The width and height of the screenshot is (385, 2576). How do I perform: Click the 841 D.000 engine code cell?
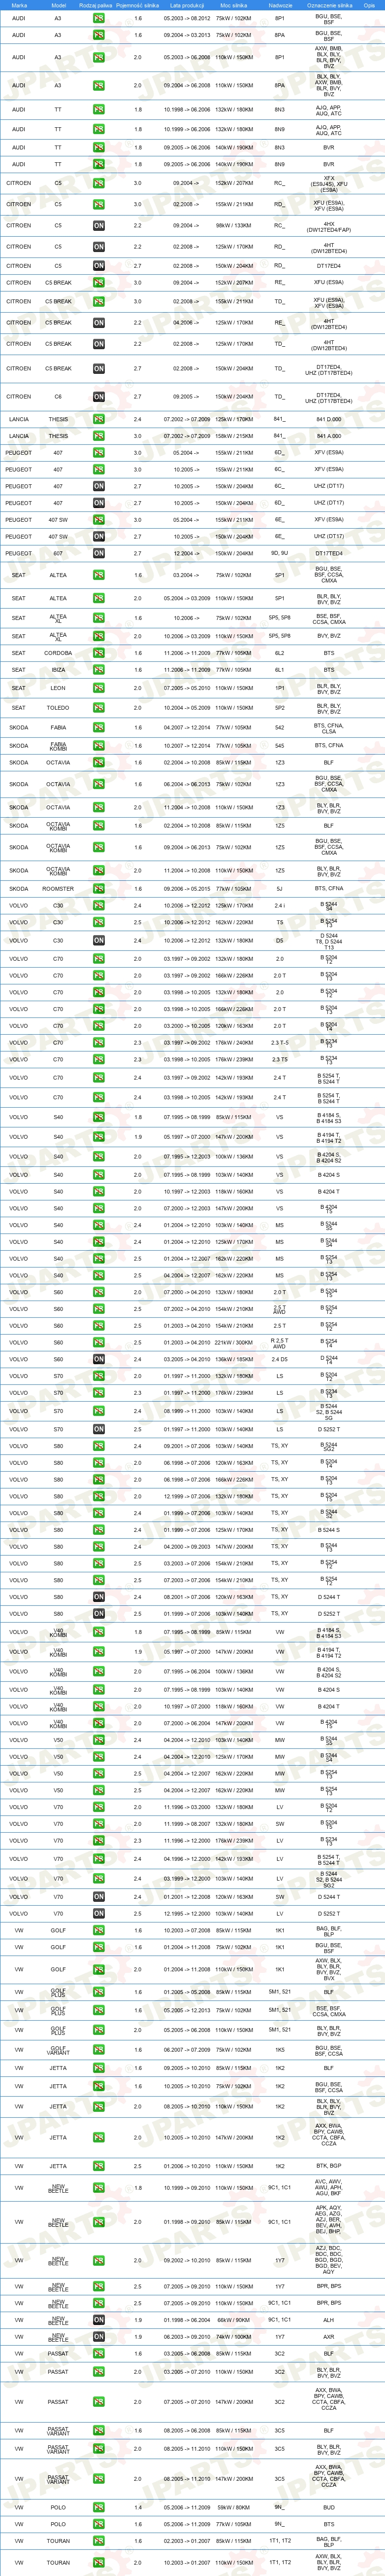pyautogui.click(x=329, y=419)
